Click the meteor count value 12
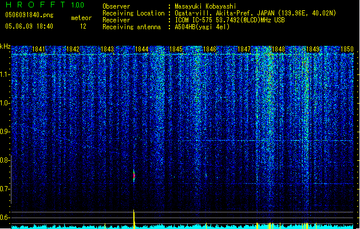 click(x=83, y=26)
